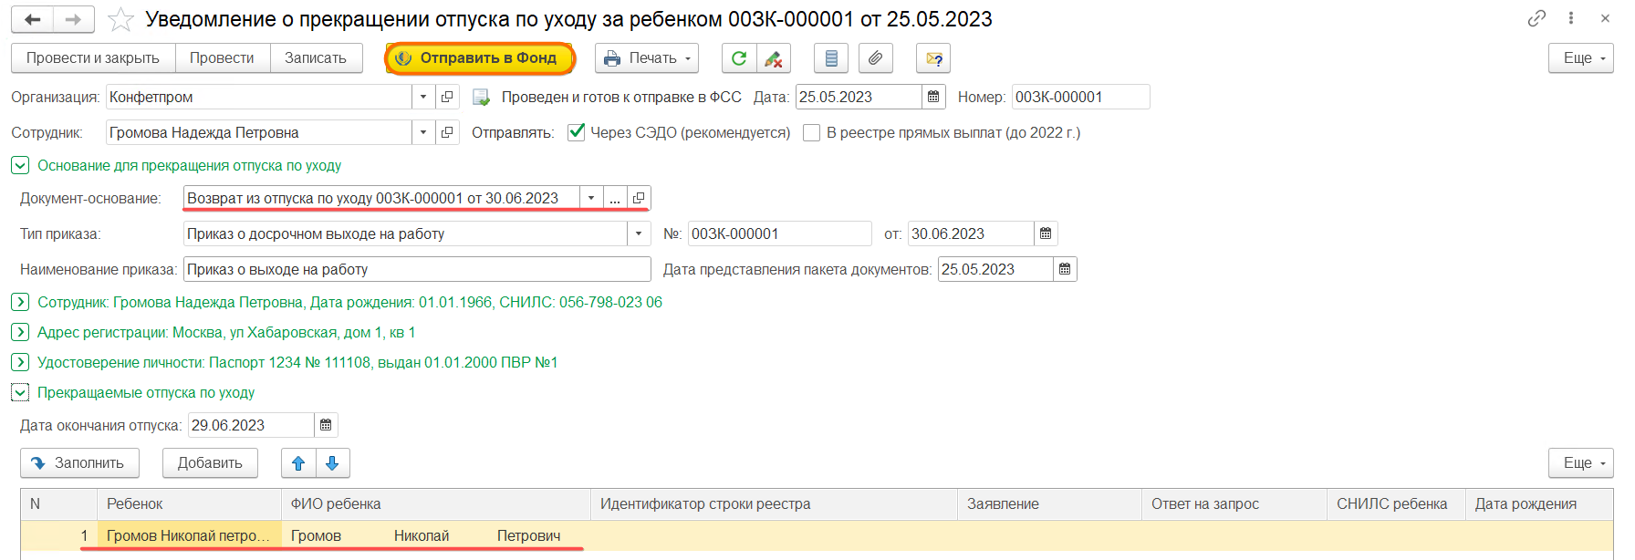Click the paperclip attachments icon

point(875,58)
